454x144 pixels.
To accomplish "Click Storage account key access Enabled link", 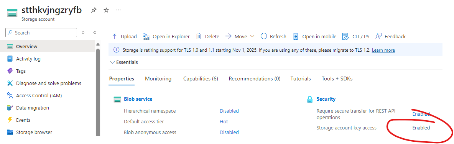I will point(421,128).
